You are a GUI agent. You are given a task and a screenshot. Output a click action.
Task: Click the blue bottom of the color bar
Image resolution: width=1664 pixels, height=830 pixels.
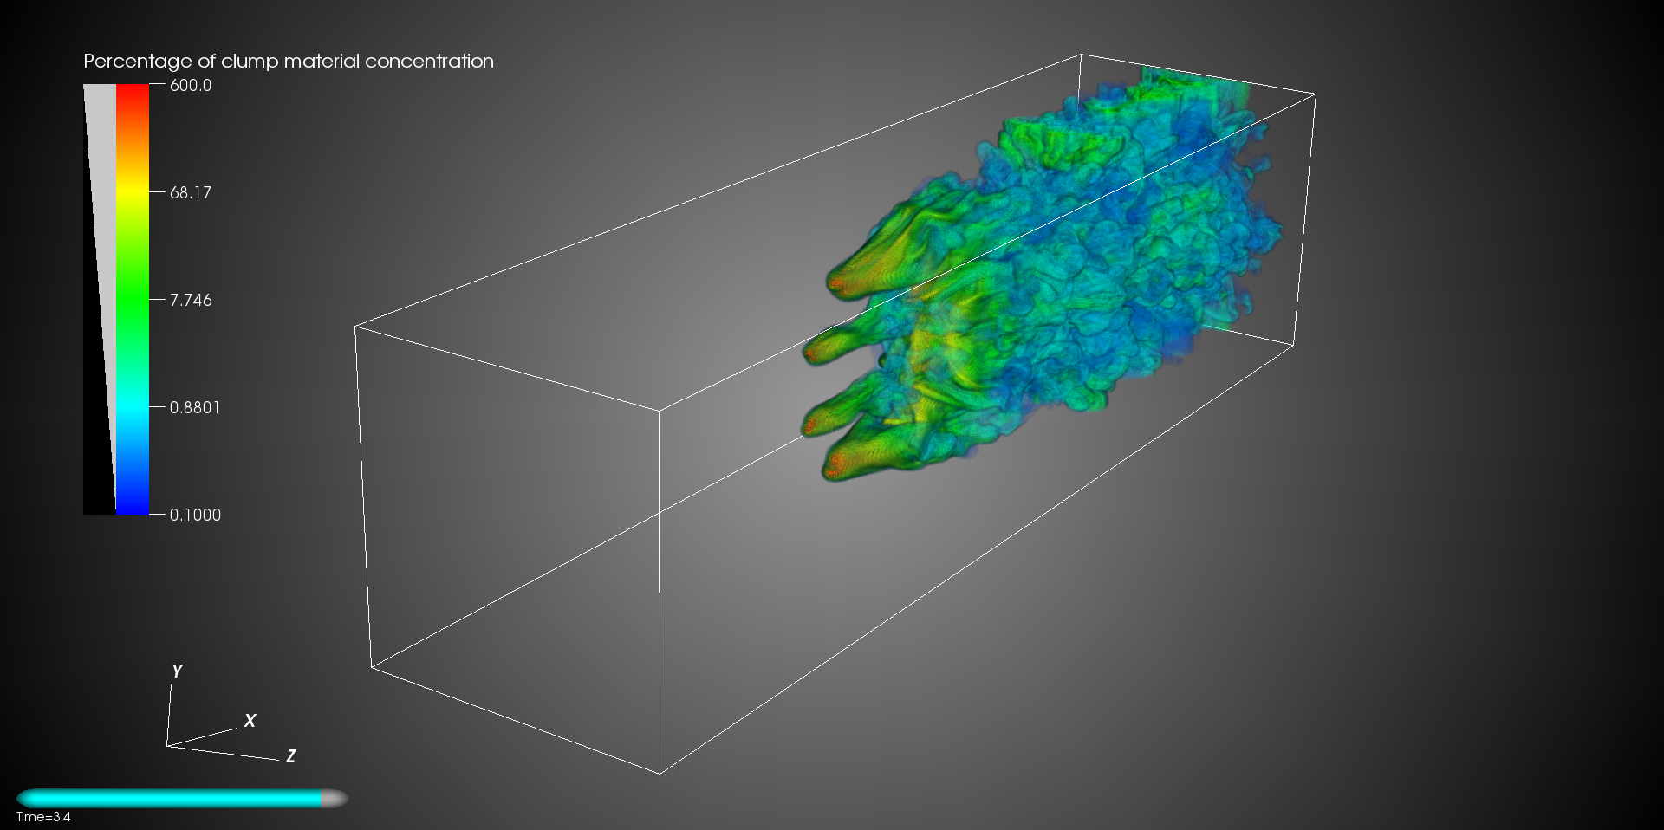132,503
